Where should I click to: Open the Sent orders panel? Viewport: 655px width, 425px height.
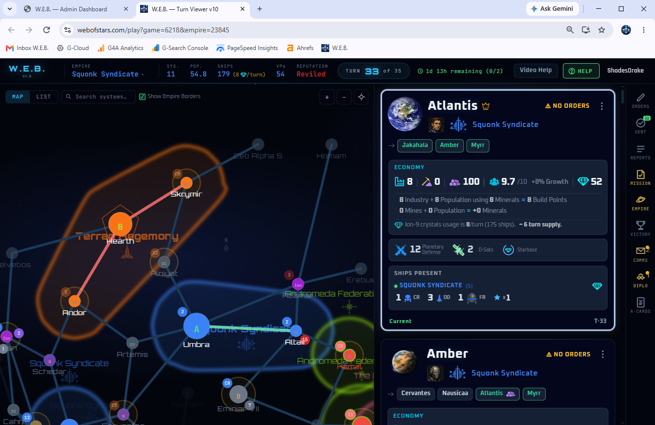tap(640, 125)
